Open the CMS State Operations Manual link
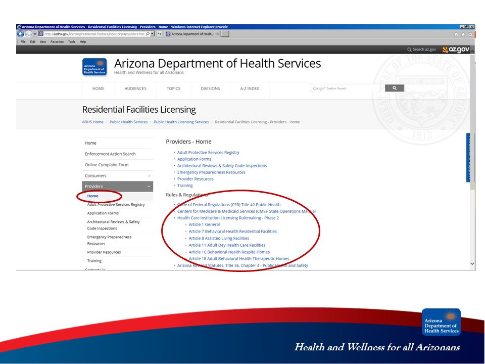The width and height of the screenshot is (485, 364). pos(247,211)
